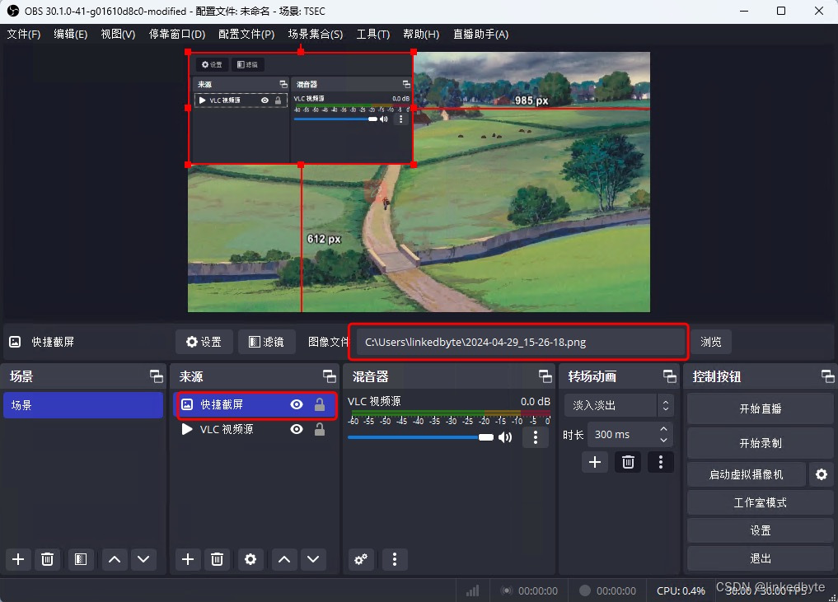Open 直播助手(A) menu
The image size is (838, 602).
pos(480,35)
